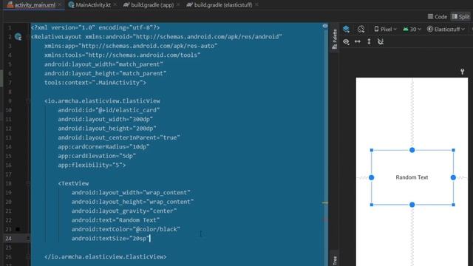Select the build.gradle (elasticstuff) tab

click(x=223, y=5)
